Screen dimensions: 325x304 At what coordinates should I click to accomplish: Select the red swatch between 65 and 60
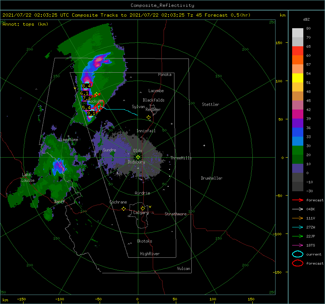[298, 51]
